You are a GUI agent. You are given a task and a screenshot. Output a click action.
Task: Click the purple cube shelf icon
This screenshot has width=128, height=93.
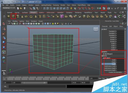62,16
